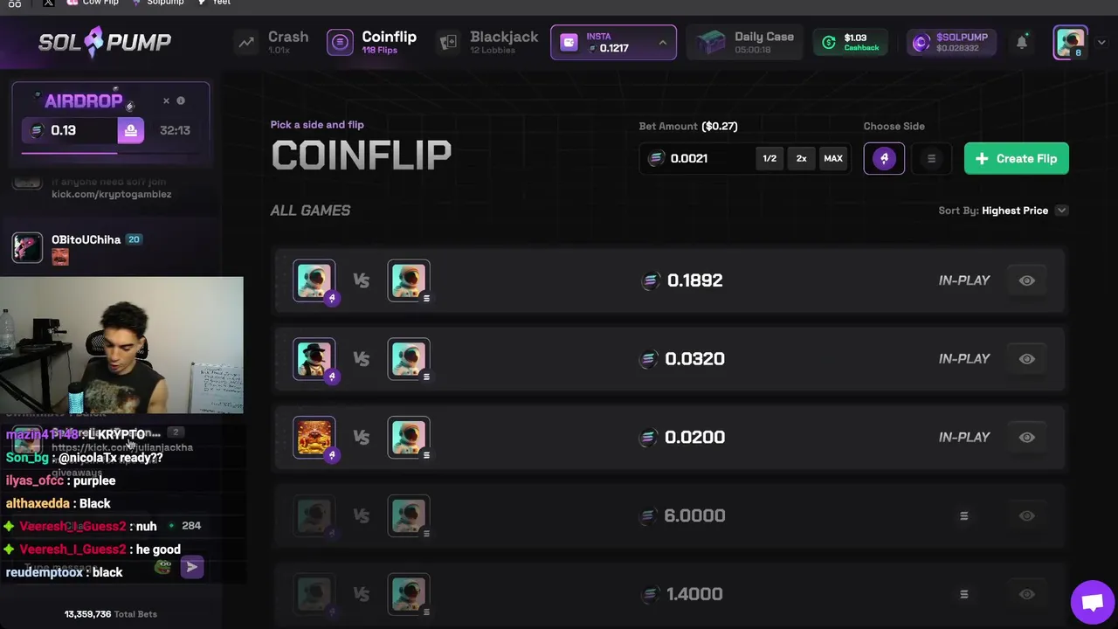1118x629 pixels.
Task: Expand the INSTA wallet balance dropdown
Action: pyautogui.click(x=662, y=43)
